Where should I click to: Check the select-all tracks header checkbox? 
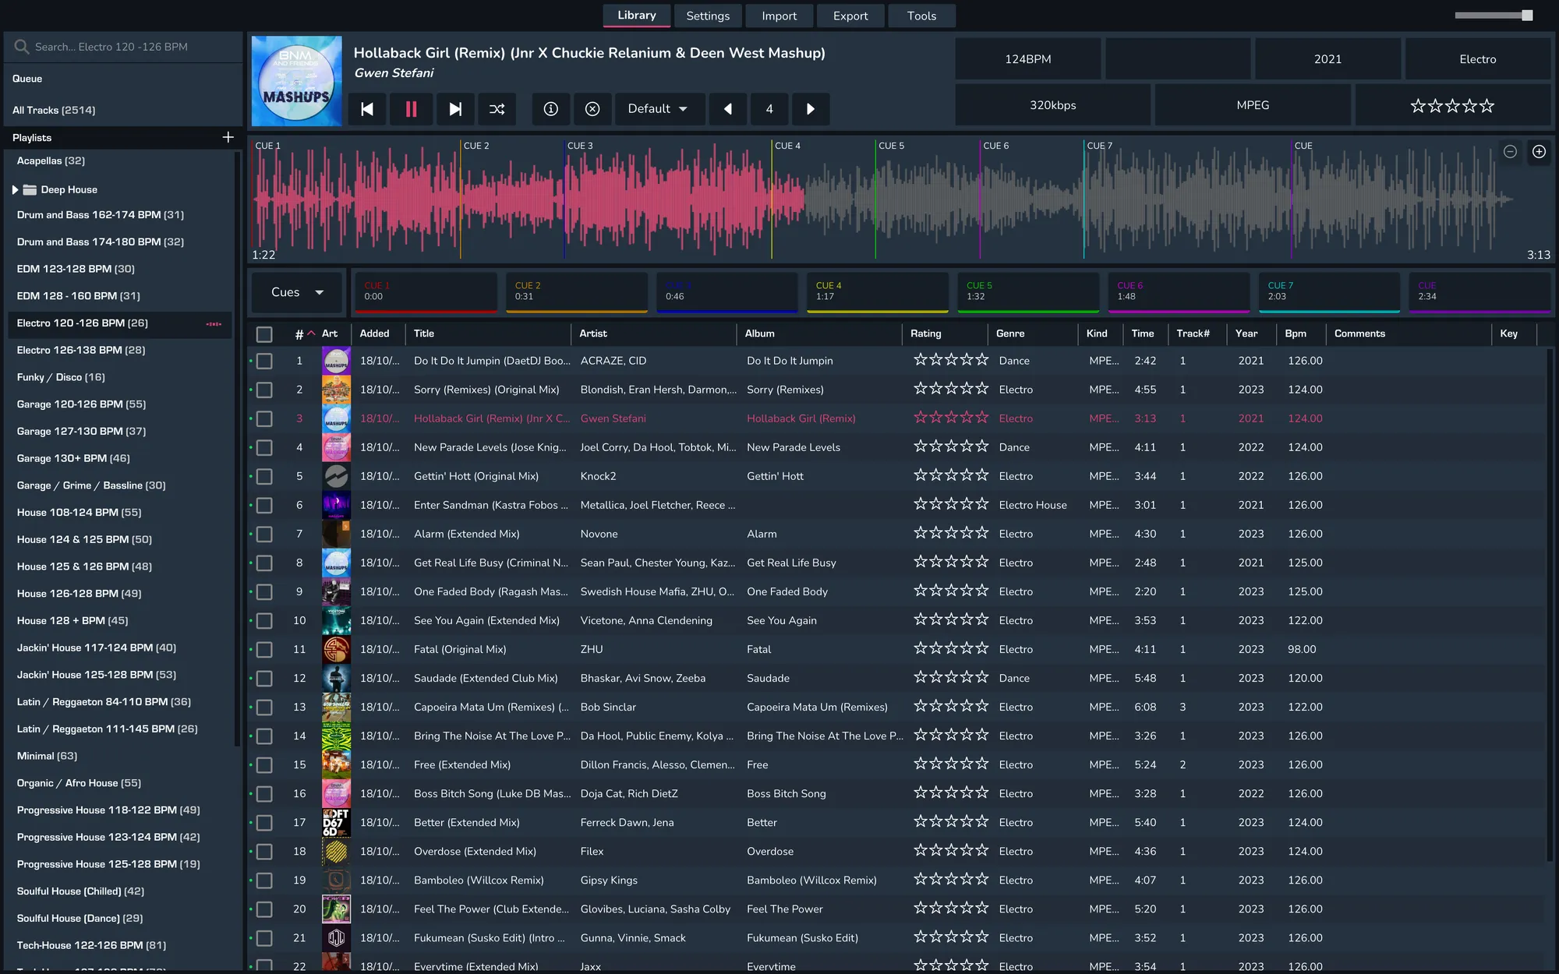264,333
